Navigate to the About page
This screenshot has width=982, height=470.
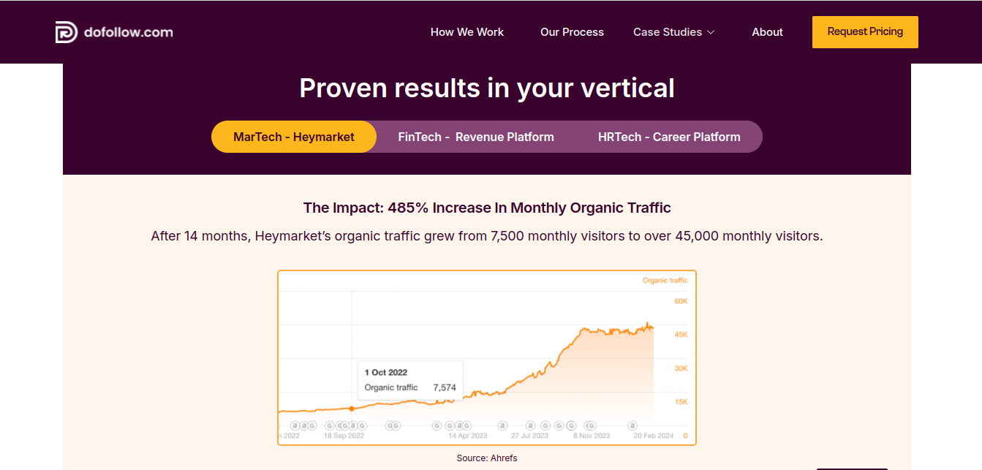(x=767, y=32)
